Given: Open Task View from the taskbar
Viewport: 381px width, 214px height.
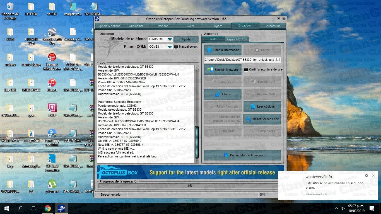Looking at the screenshot, I should 33,208.
